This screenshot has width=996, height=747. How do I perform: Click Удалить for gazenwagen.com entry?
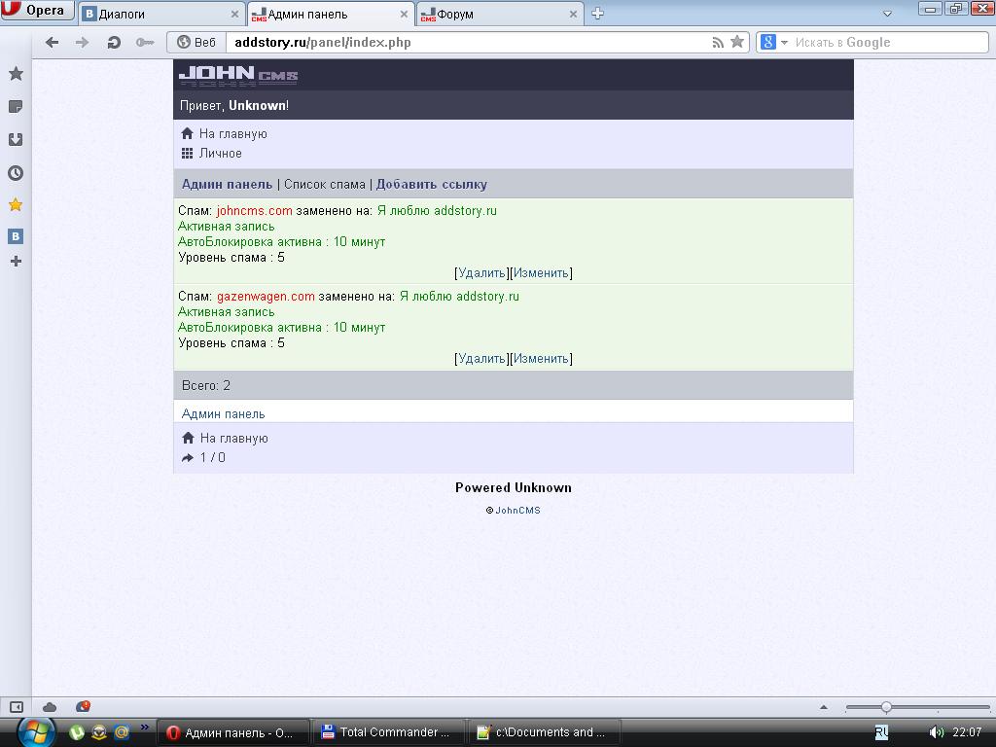coord(481,359)
